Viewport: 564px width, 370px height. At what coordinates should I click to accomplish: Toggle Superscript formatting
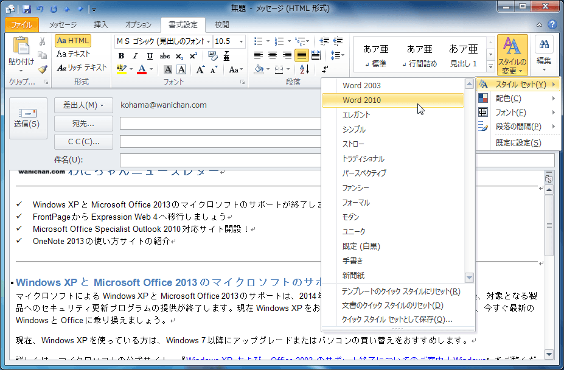point(193,56)
